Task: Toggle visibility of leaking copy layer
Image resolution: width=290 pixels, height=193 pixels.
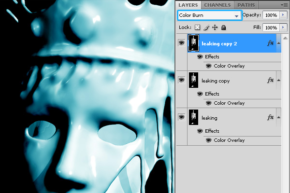Action: [182, 80]
